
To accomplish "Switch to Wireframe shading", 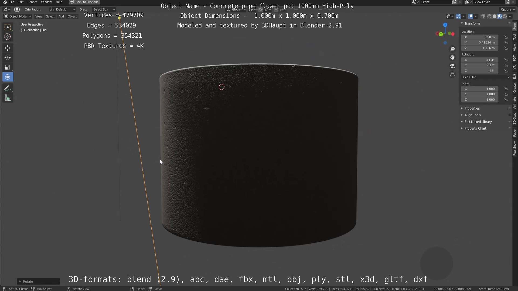I will point(489,16).
